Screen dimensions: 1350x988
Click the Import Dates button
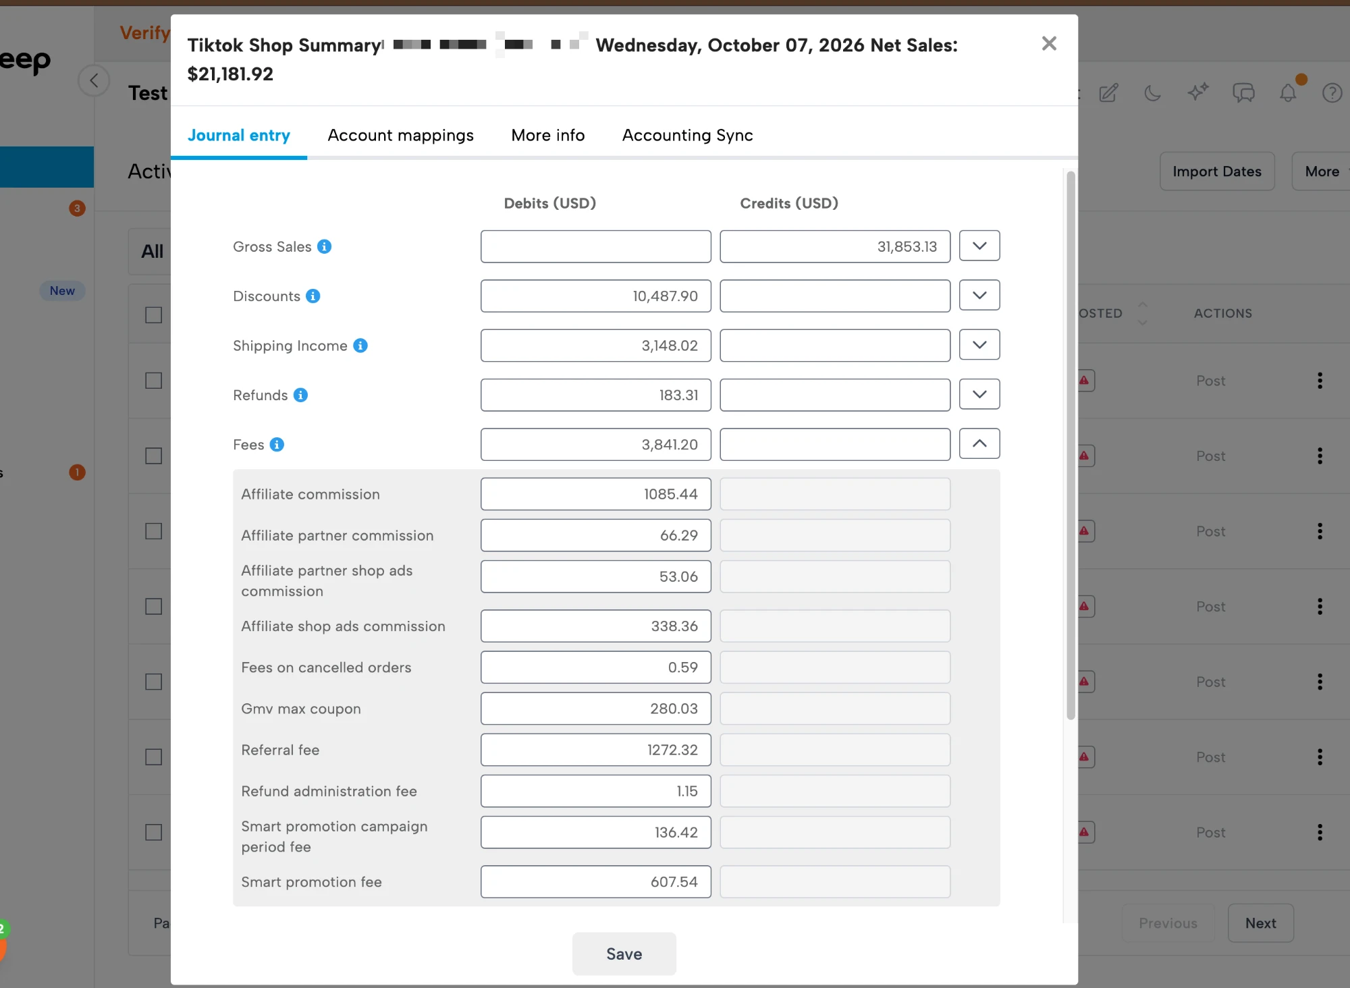(1217, 171)
